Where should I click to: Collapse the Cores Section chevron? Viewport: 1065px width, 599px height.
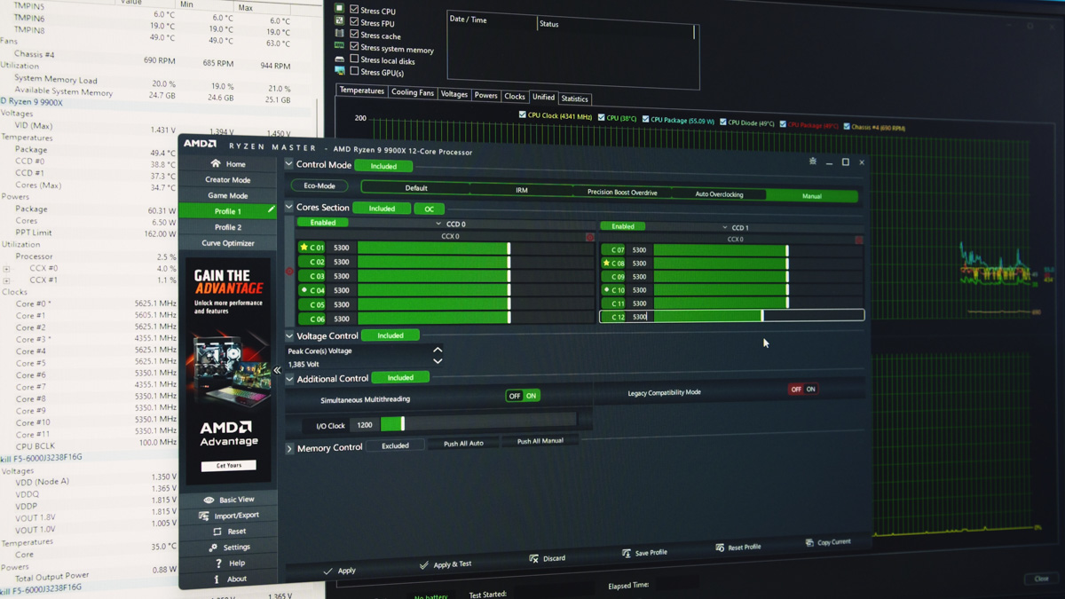pos(288,207)
